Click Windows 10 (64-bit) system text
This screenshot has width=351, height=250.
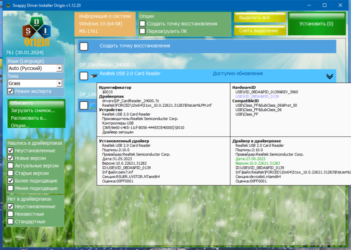101,23
